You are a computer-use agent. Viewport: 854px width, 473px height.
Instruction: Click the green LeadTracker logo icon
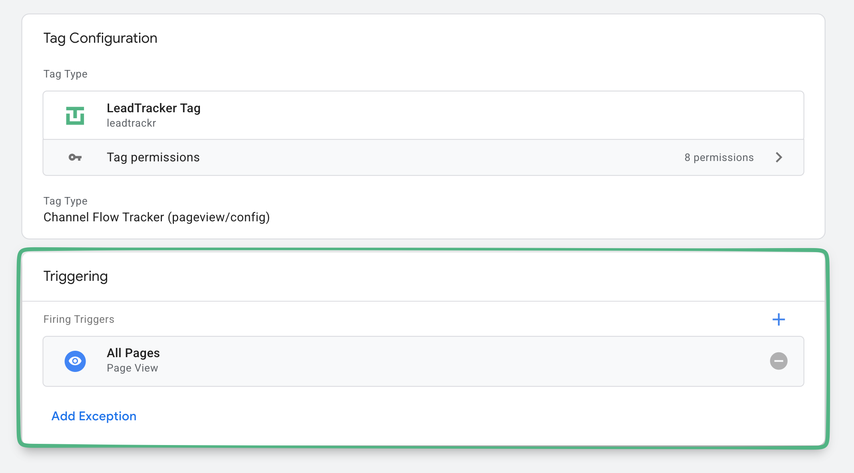(75, 116)
